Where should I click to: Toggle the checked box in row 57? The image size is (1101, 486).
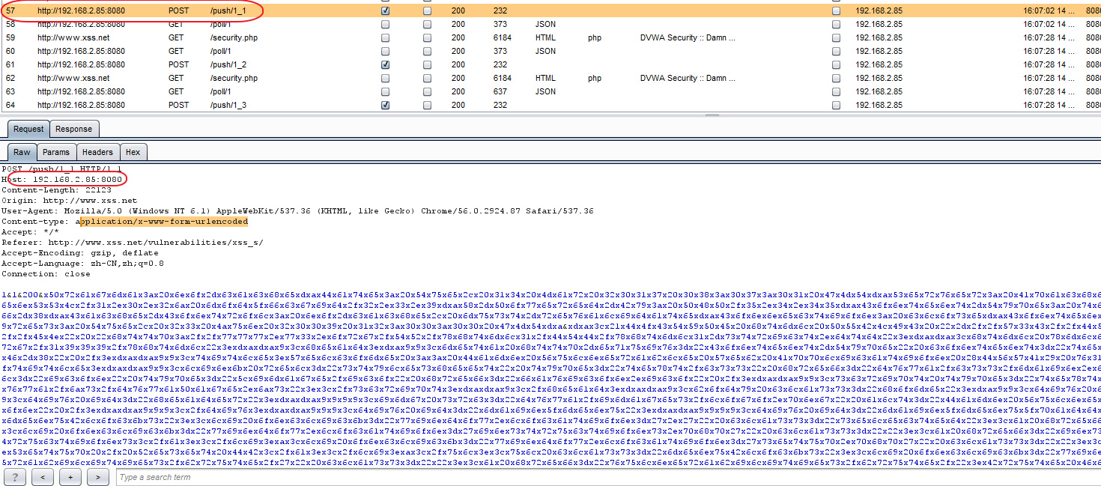coord(385,11)
